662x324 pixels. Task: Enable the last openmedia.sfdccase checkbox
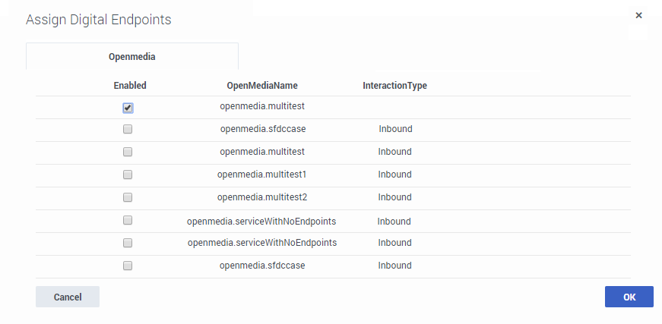click(x=128, y=266)
